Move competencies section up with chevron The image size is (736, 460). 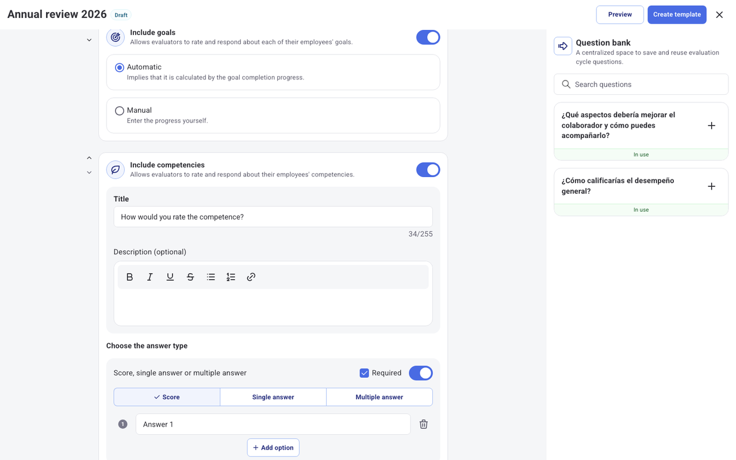pyautogui.click(x=89, y=158)
